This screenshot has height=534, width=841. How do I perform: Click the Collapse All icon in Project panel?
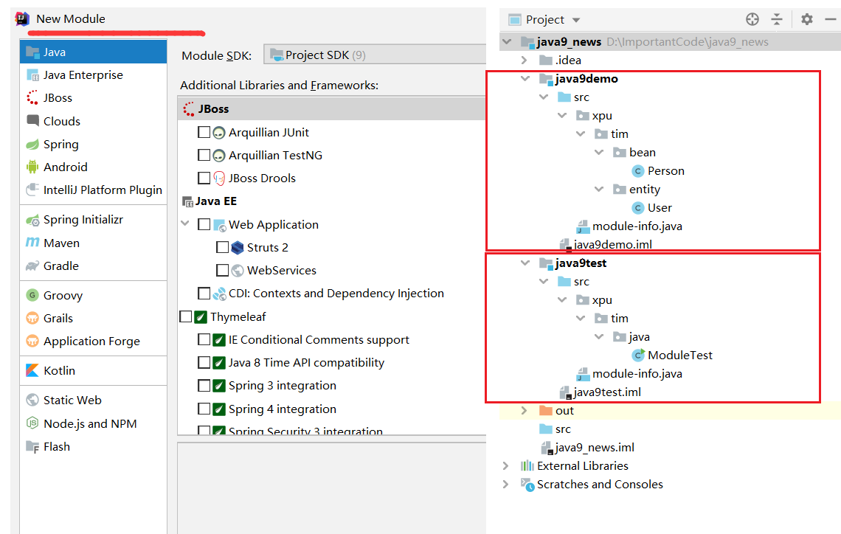click(x=777, y=20)
